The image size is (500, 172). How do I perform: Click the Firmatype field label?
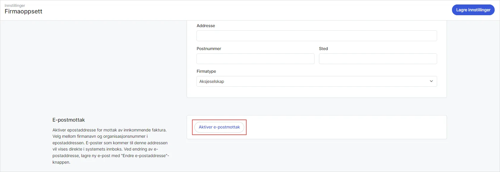click(206, 71)
